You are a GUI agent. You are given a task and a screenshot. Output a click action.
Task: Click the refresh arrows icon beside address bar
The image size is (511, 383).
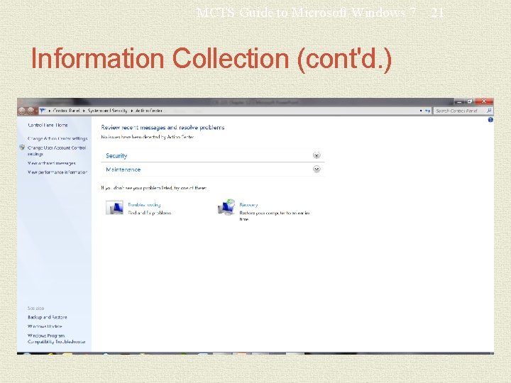pos(427,111)
